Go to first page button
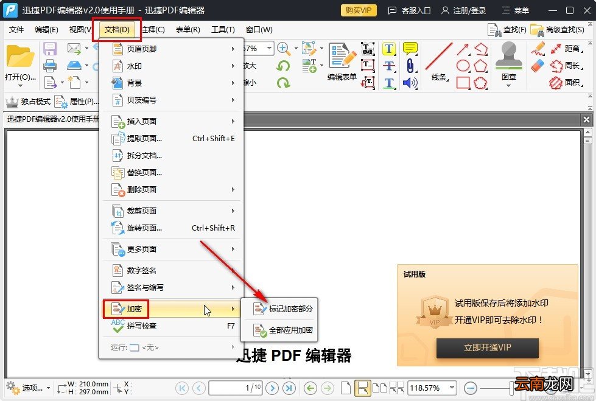The height and width of the screenshot is (401, 596). (182, 388)
